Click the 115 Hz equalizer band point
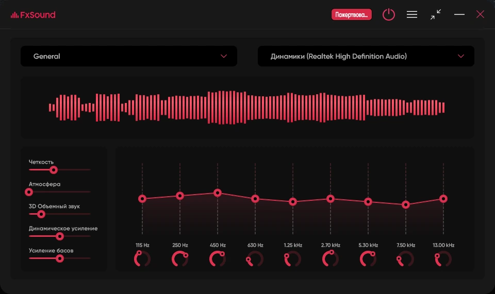The width and height of the screenshot is (495, 294). pyautogui.click(x=142, y=199)
